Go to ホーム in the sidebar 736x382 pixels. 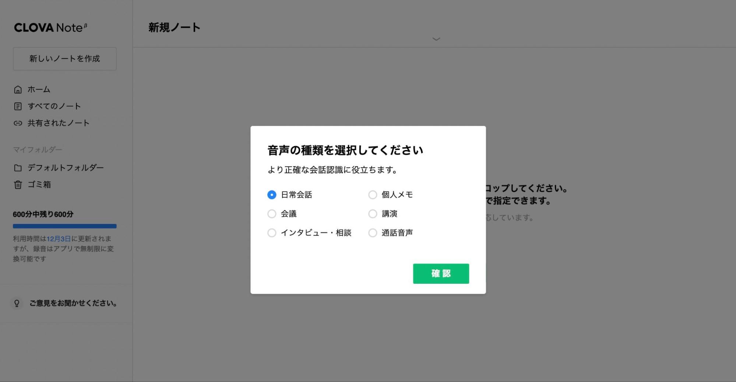[x=39, y=89]
